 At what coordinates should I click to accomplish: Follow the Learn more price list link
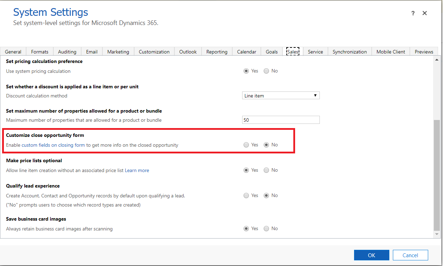(137, 170)
